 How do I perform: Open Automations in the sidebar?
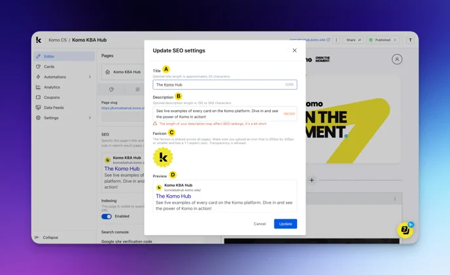point(64,77)
